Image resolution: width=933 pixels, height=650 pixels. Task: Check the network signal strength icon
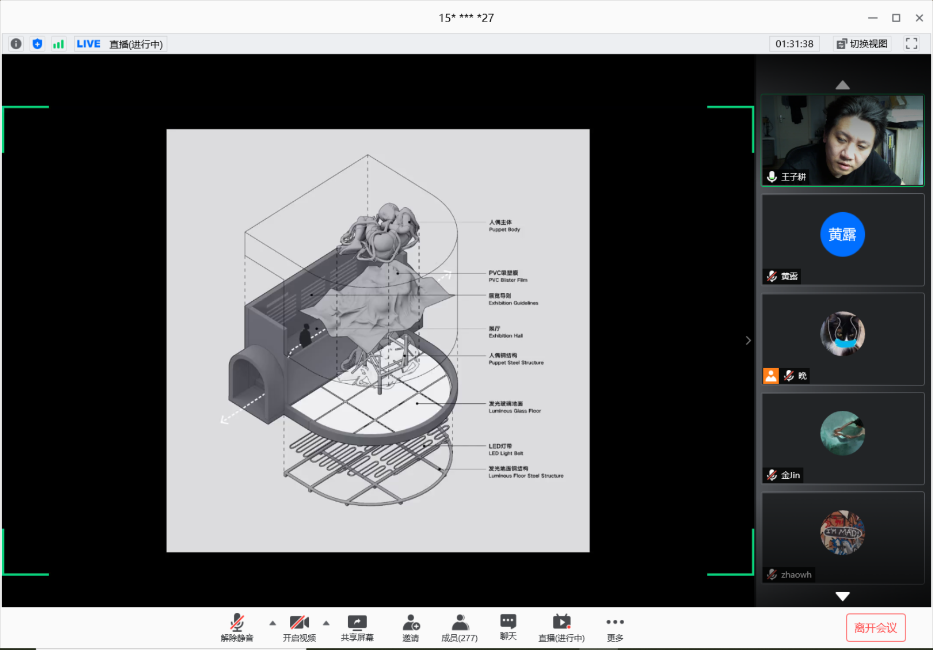pyautogui.click(x=58, y=44)
